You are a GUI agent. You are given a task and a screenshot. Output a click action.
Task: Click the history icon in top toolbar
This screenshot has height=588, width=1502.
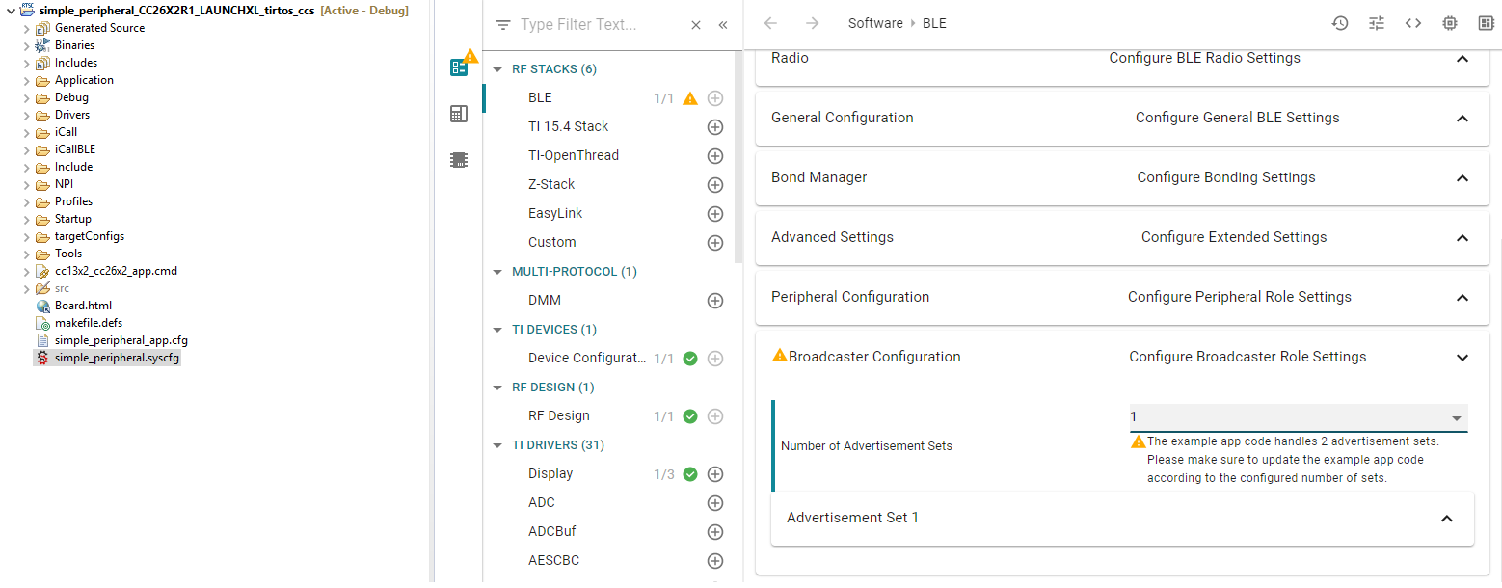pos(1340,23)
